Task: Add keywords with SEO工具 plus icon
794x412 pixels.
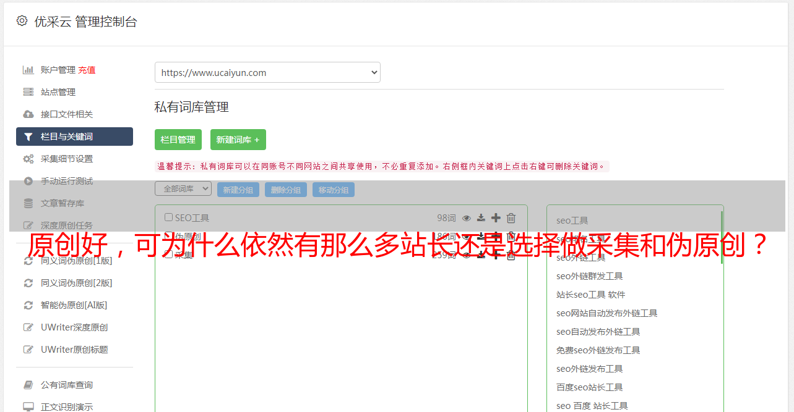Action: click(496, 217)
